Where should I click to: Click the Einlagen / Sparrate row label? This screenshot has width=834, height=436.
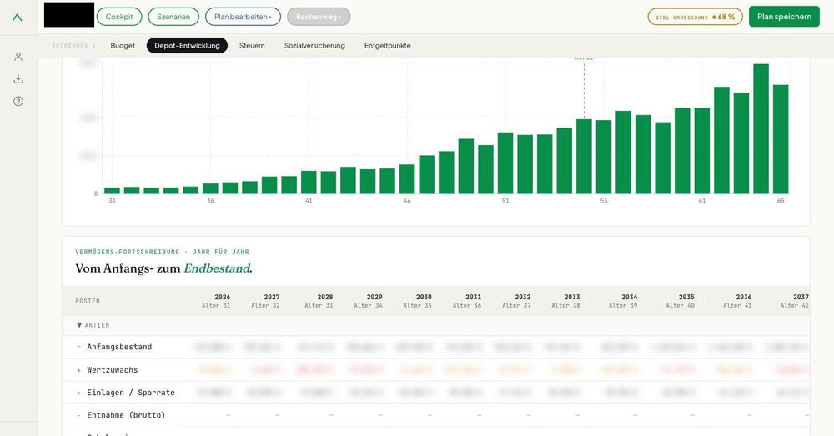pos(131,393)
